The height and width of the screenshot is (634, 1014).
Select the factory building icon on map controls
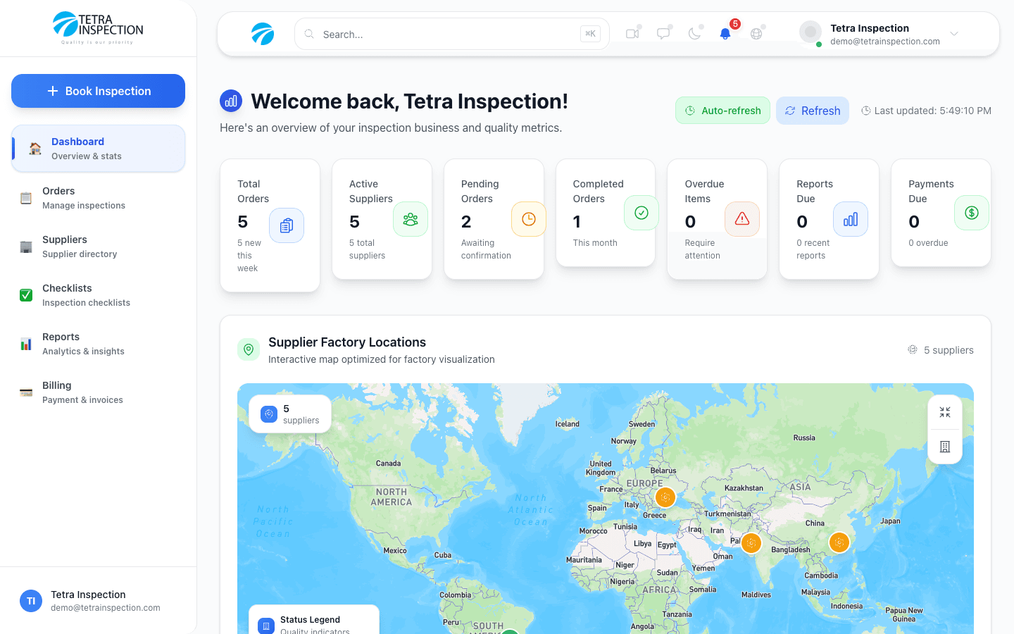coord(944,446)
